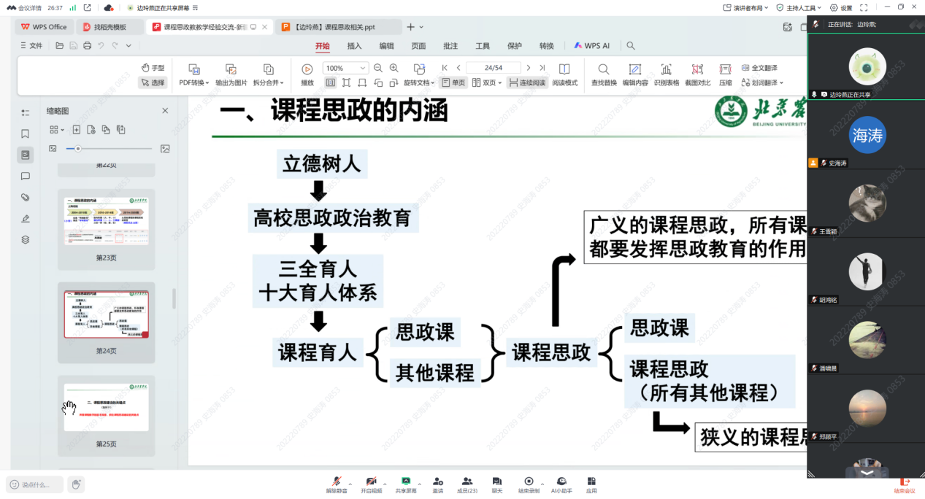This screenshot has width=925, height=499.
Task: Toggle 连续阅读 continuous reading mode
Action: click(x=526, y=82)
